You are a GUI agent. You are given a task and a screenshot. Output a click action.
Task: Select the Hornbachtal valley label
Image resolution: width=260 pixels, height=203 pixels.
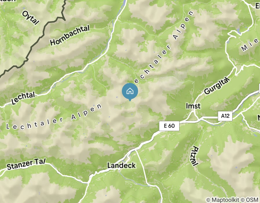tap(70, 36)
